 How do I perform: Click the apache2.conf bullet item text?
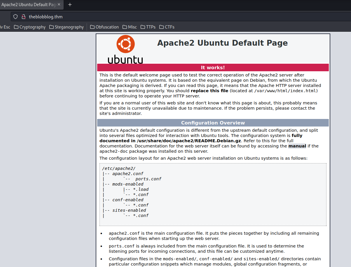(x=214, y=236)
